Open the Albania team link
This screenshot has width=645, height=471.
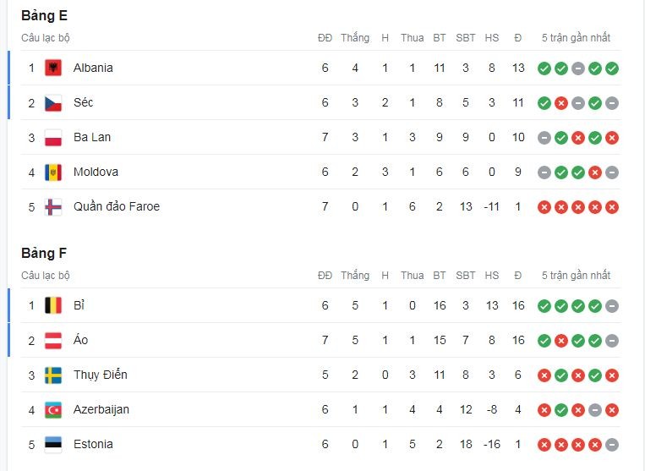click(x=93, y=68)
